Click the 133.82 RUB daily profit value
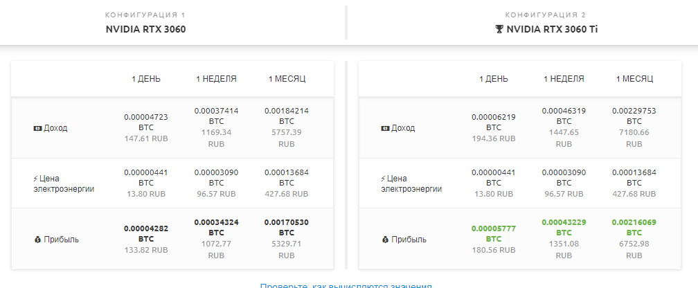Viewport: 698px width, 288px height. [x=146, y=250]
